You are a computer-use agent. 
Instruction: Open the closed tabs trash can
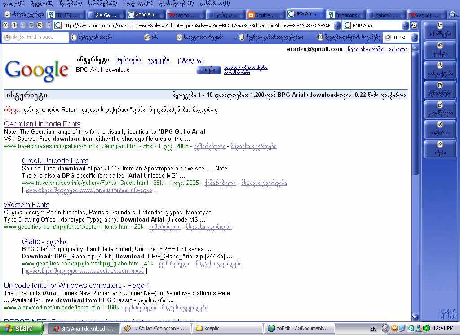453,14
